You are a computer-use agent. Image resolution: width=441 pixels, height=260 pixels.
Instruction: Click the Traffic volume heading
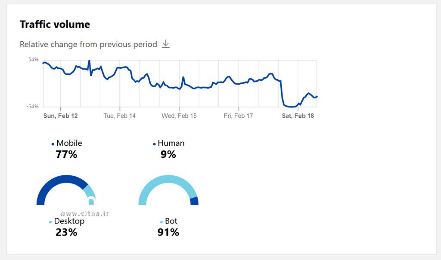(55, 24)
